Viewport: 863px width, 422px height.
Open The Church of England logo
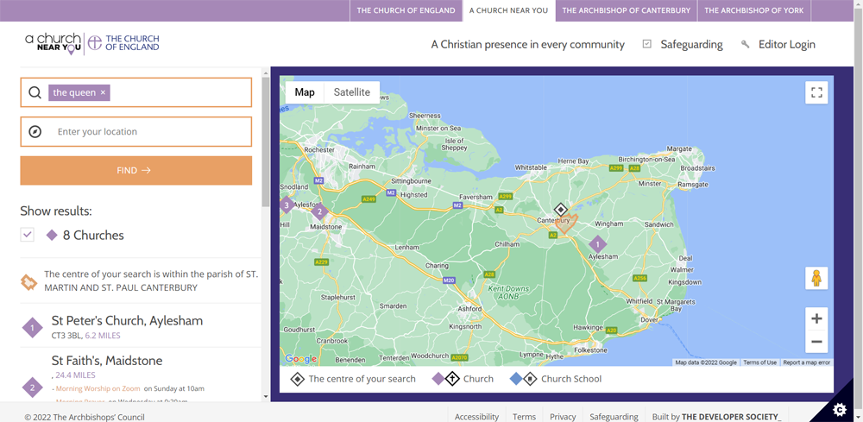tap(123, 43)
